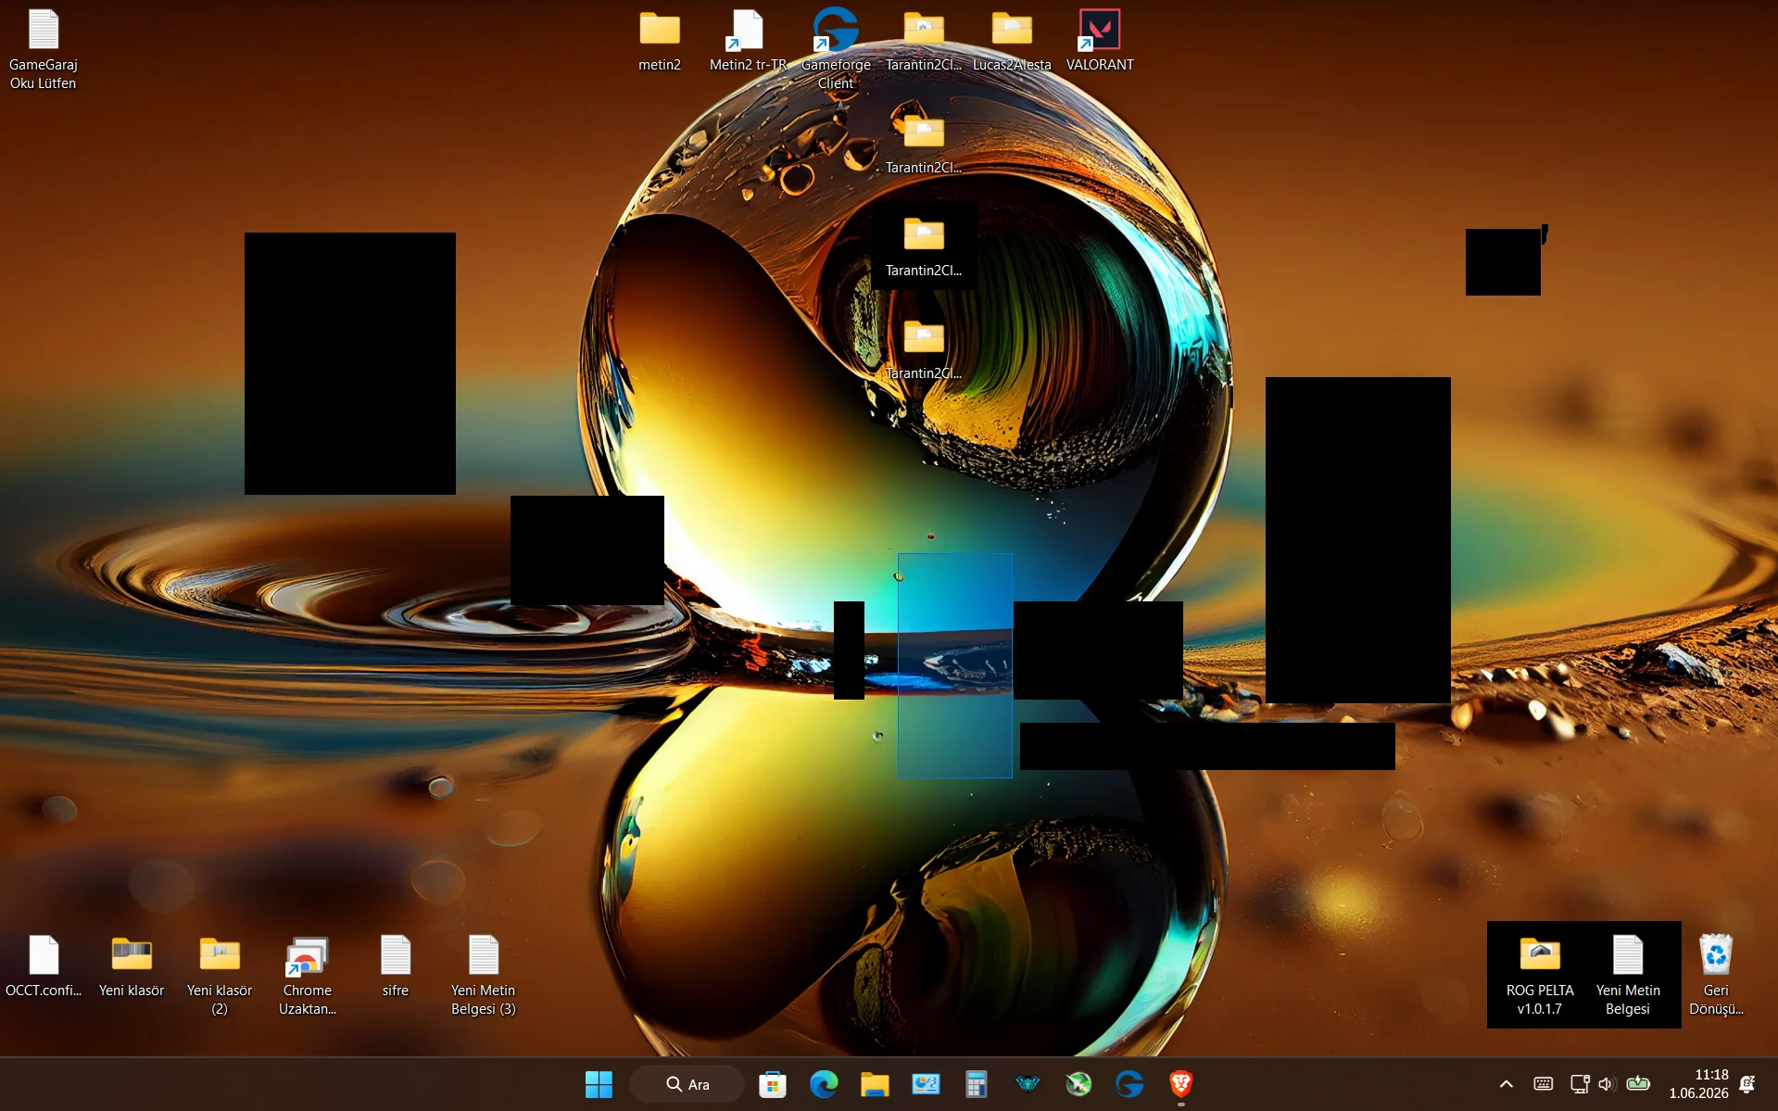Select the Yeni klasör (2) folder
The width and height of the screenshot is (1778, 1111).
tap(220, 975)
